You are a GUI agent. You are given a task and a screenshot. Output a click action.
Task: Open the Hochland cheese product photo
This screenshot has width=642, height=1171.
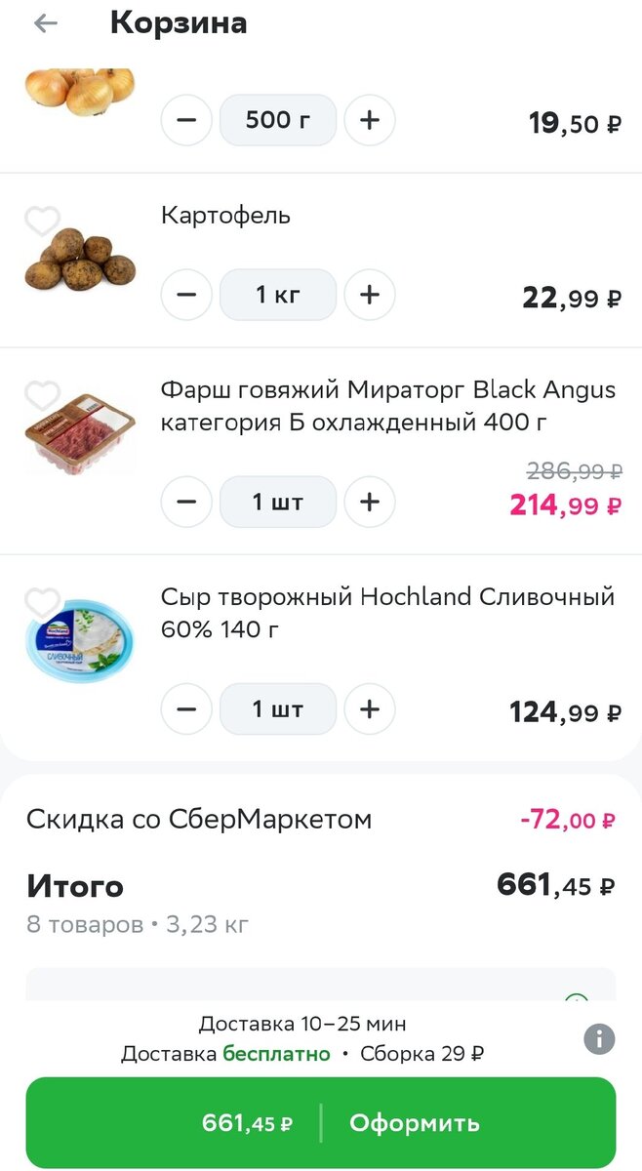click(79, 635)
